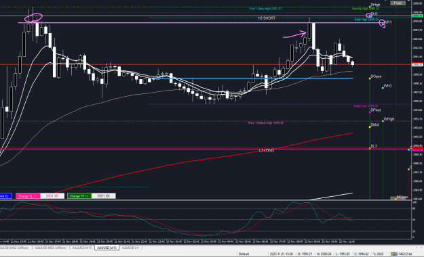Click the MOpen label near price scale

click(x=402, y=197)
